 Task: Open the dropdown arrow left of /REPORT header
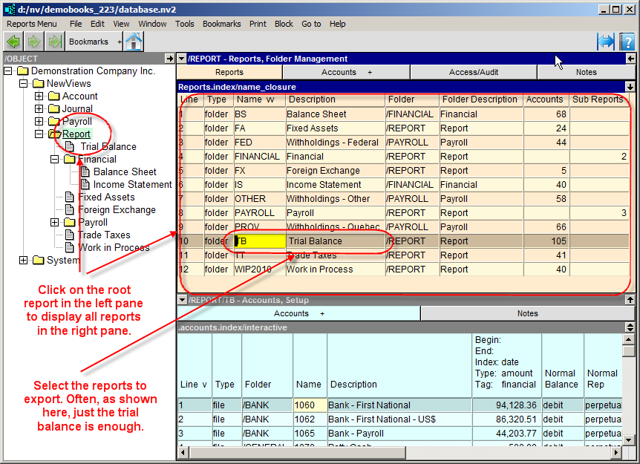[x=182, y=59]
